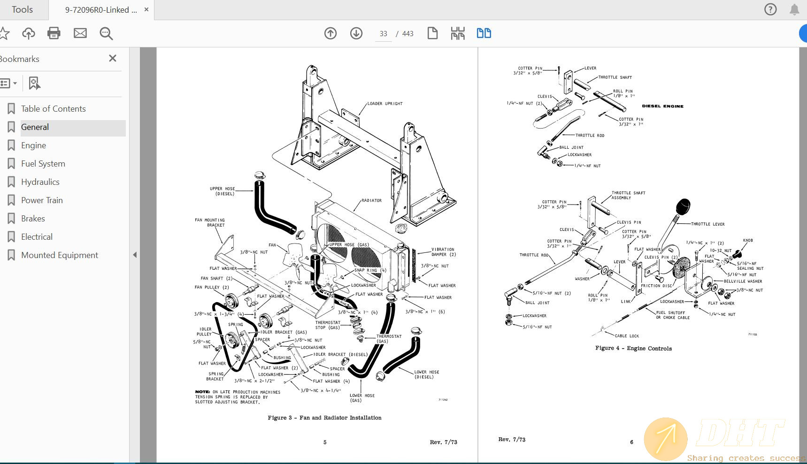Star the document as a favorite
Viewport: 807px width, 464px height.
coord(5,33)
